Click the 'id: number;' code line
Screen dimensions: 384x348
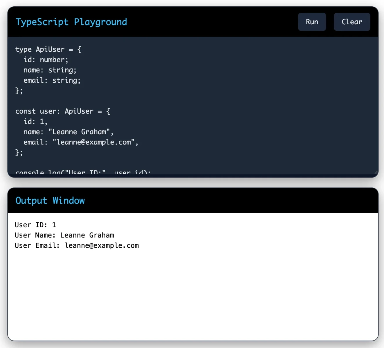tap(46, 60)
